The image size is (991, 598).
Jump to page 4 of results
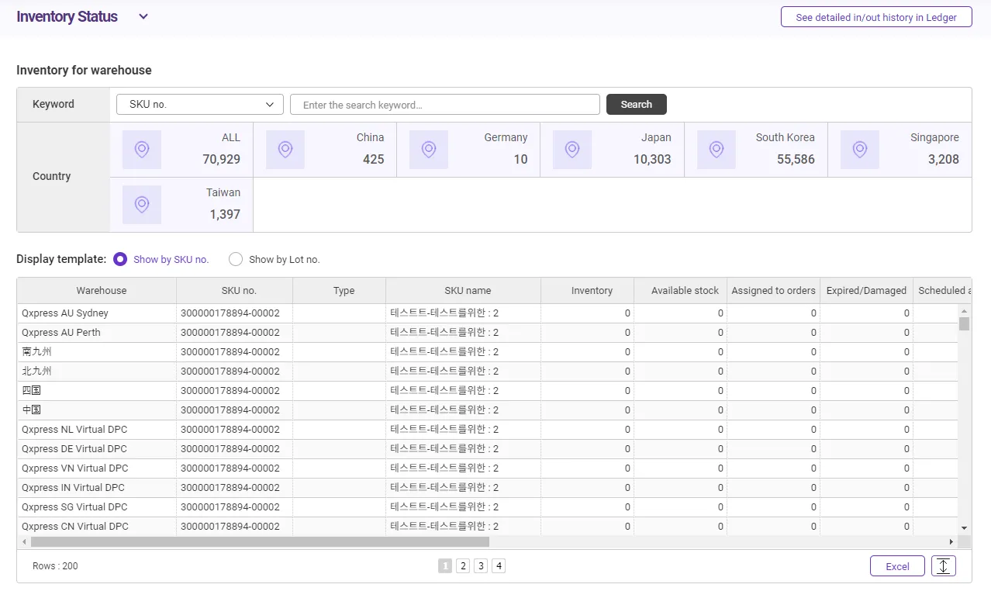tap(499, 566)
